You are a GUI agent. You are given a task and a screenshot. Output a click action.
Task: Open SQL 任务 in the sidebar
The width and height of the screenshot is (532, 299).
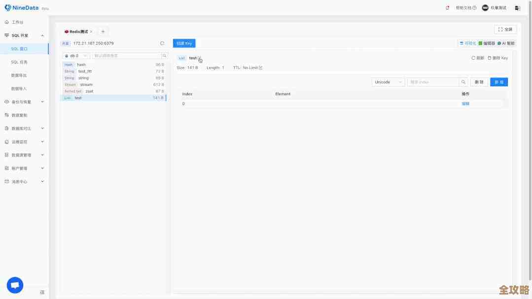(x=20, y=62)
